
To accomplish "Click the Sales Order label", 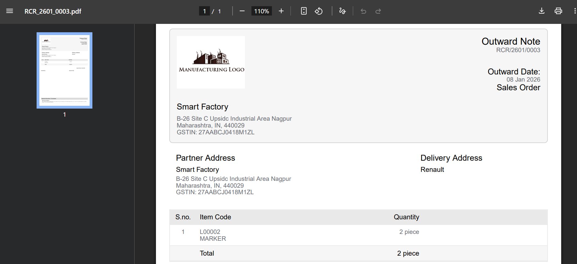I will click(x=518, y=87).
